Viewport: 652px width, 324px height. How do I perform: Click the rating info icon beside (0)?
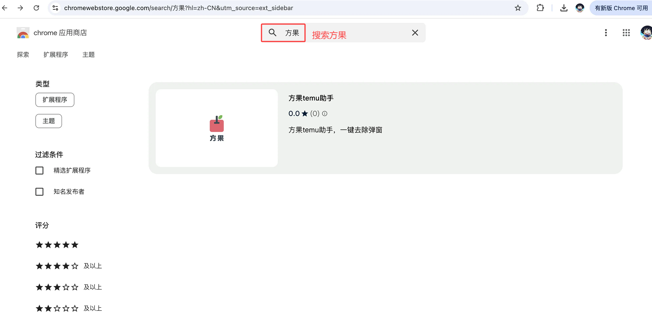tap(325, 114)
